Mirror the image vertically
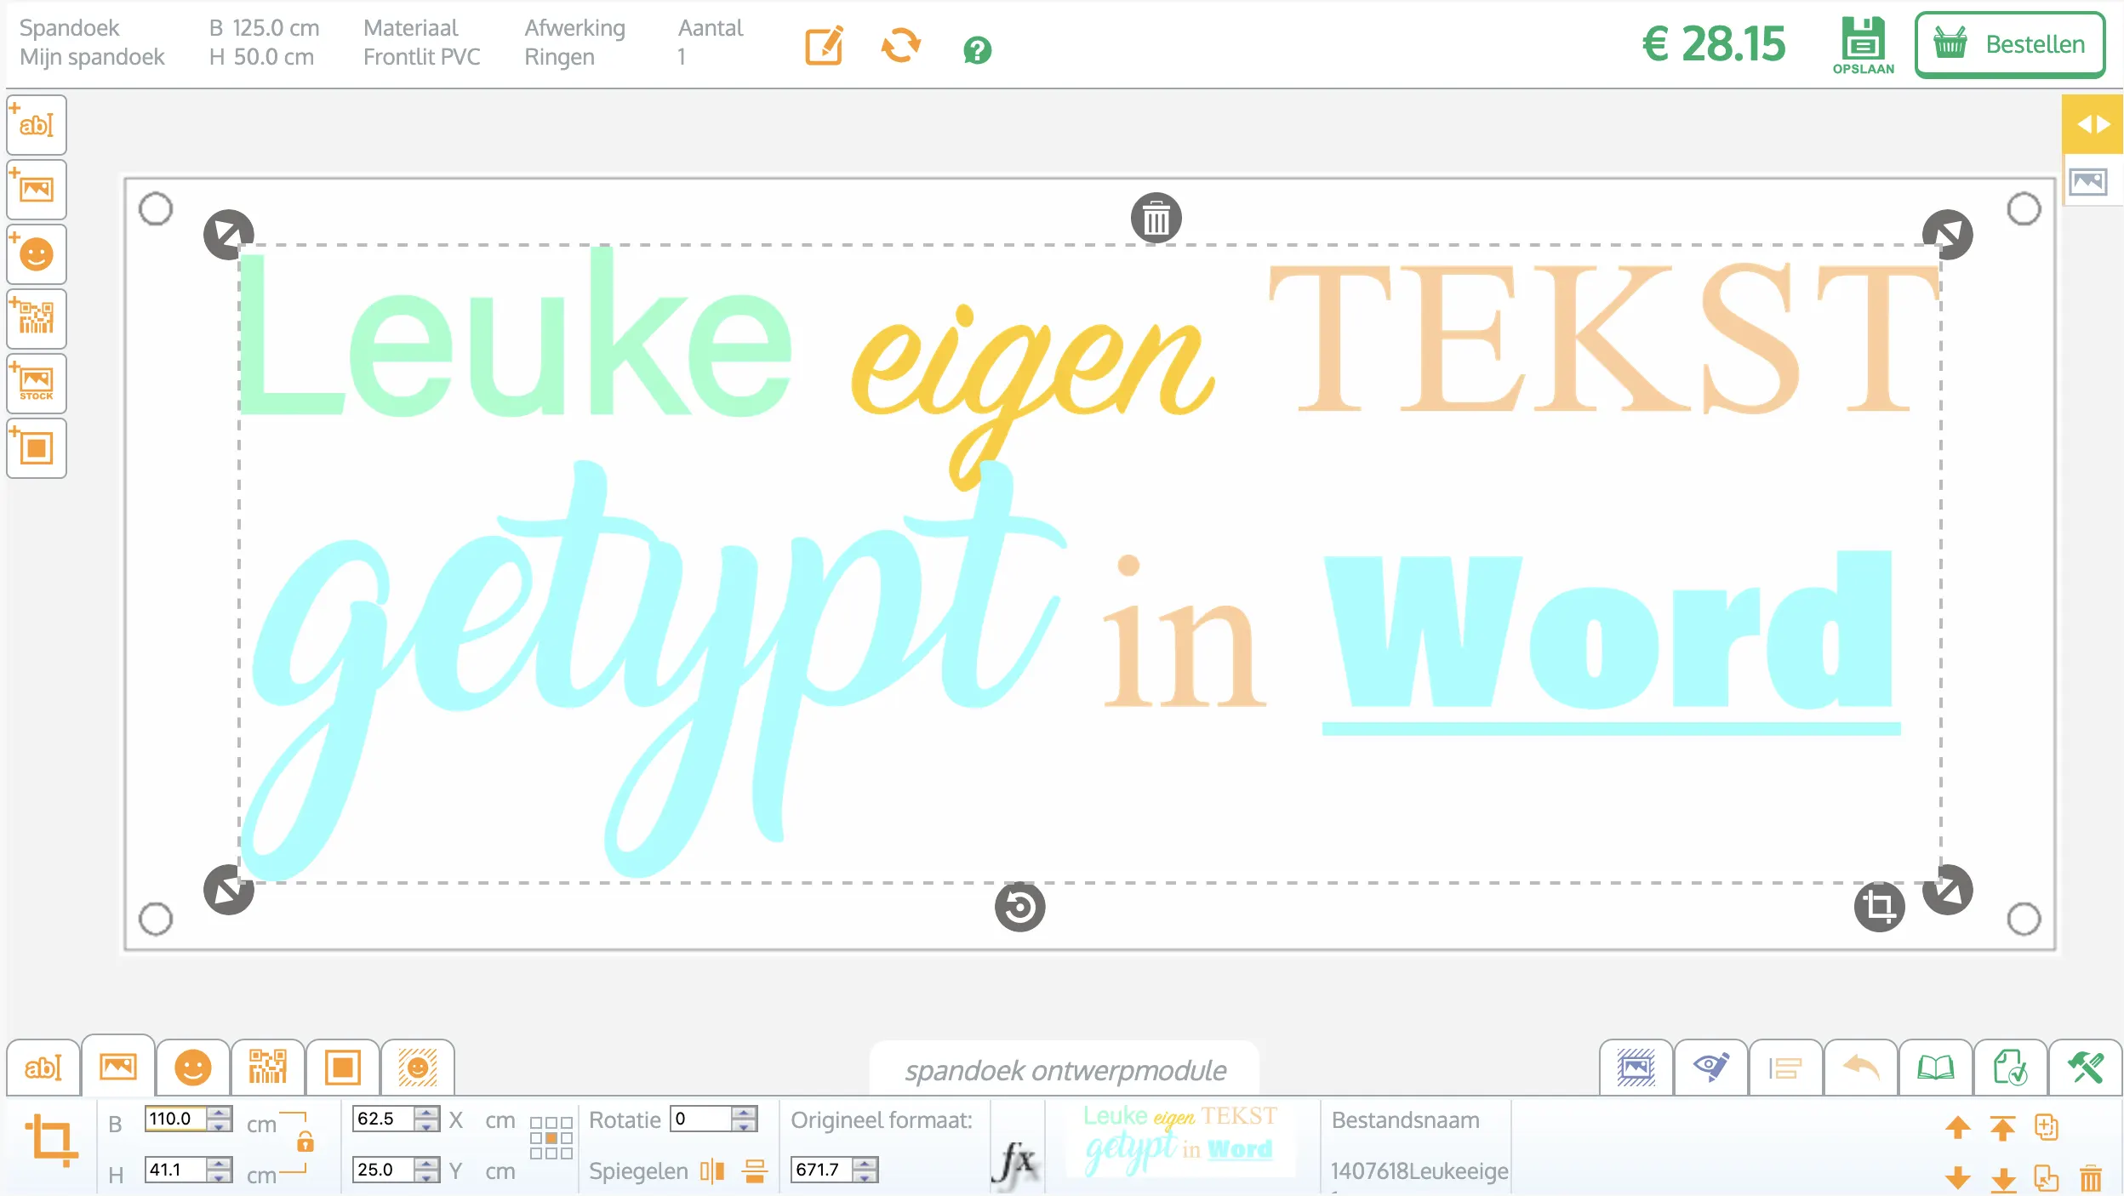The height and width of the screenshot is (1196, 2124). (754, 1172)
